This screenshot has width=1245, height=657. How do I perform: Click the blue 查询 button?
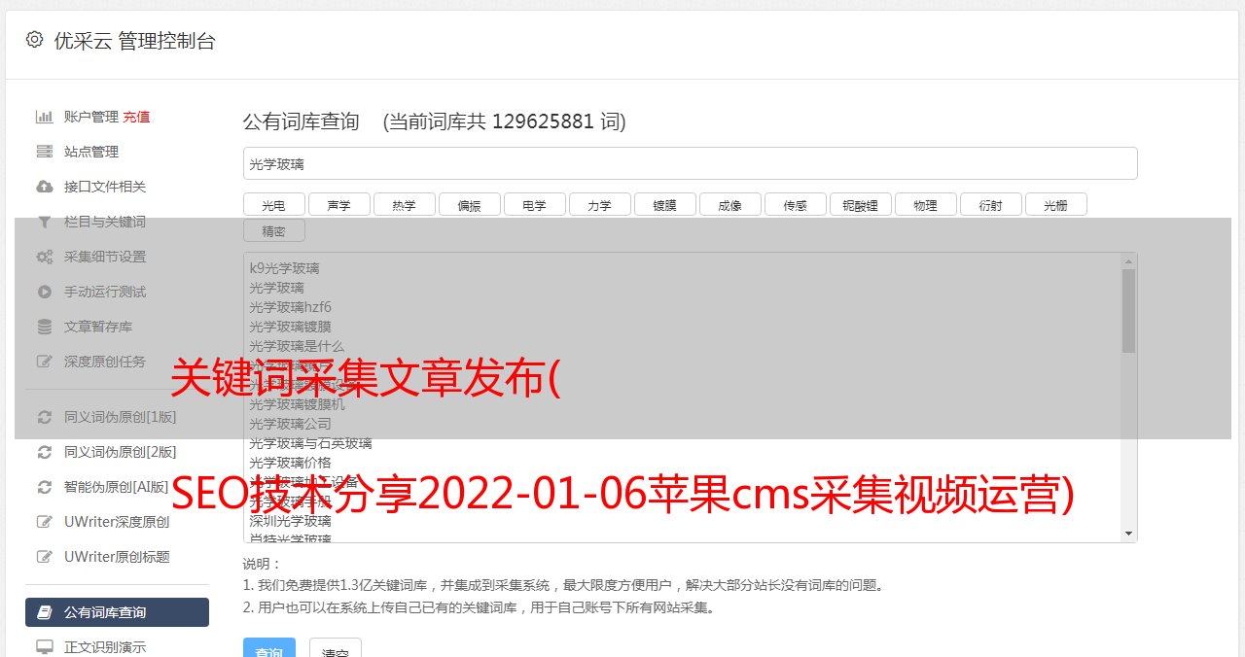(269, 649)
